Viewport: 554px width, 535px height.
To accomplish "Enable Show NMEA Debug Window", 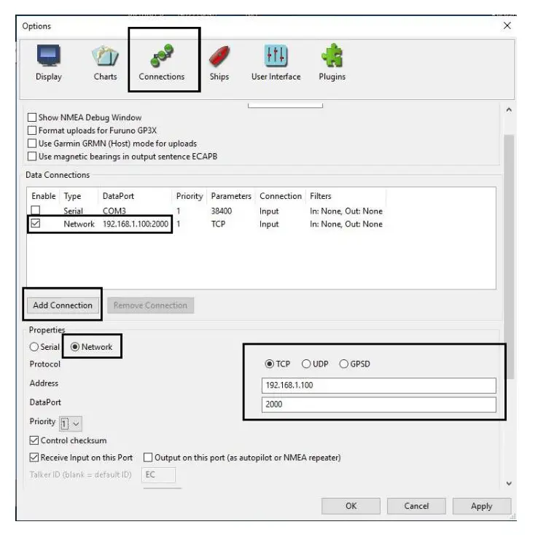I will [32, 117].
